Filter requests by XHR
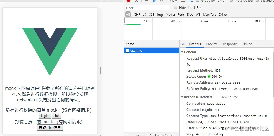The width and height of the screenshot is (274, 136). (x=137, y=15)
